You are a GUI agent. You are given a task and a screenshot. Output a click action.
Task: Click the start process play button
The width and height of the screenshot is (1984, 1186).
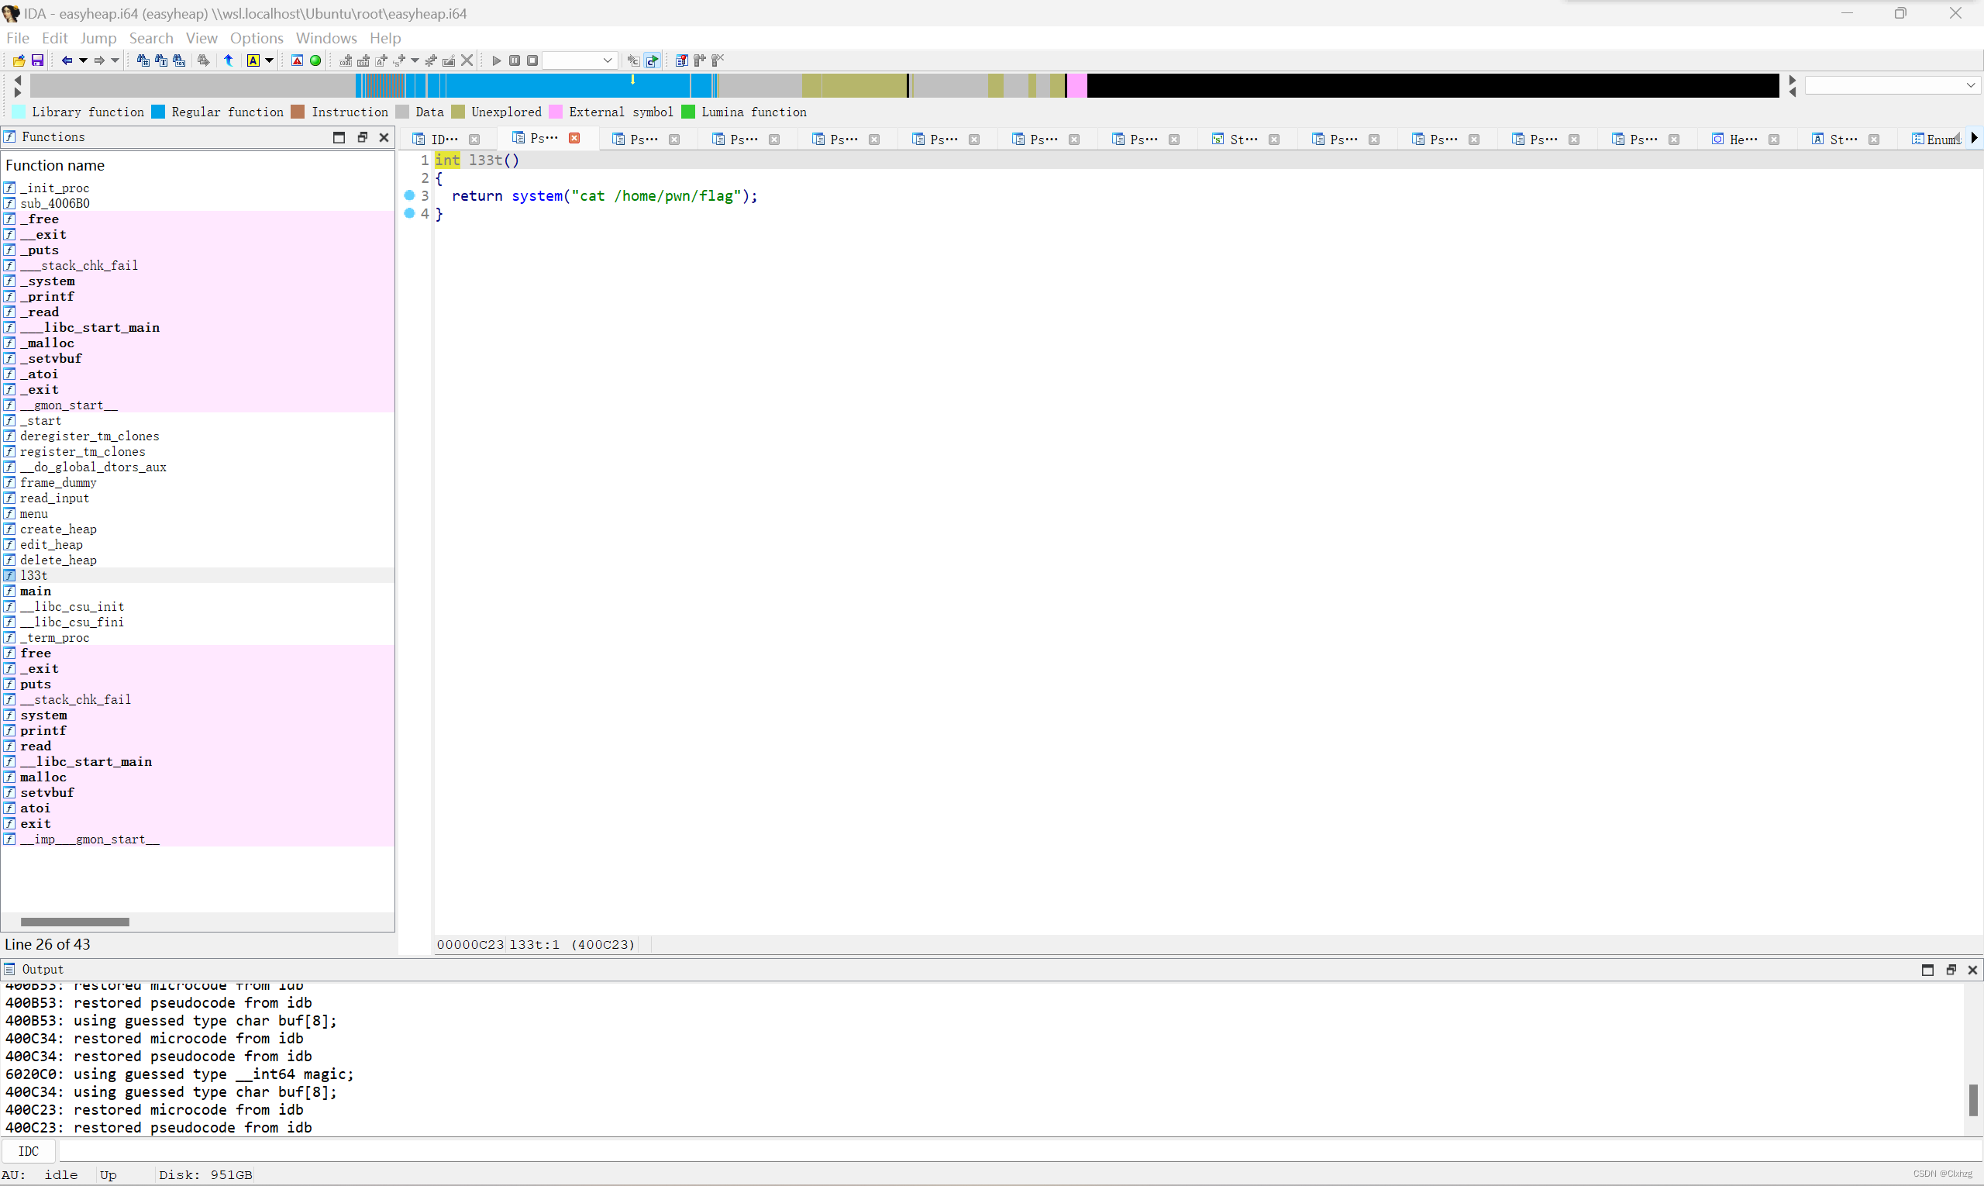(x=496, y=60)
